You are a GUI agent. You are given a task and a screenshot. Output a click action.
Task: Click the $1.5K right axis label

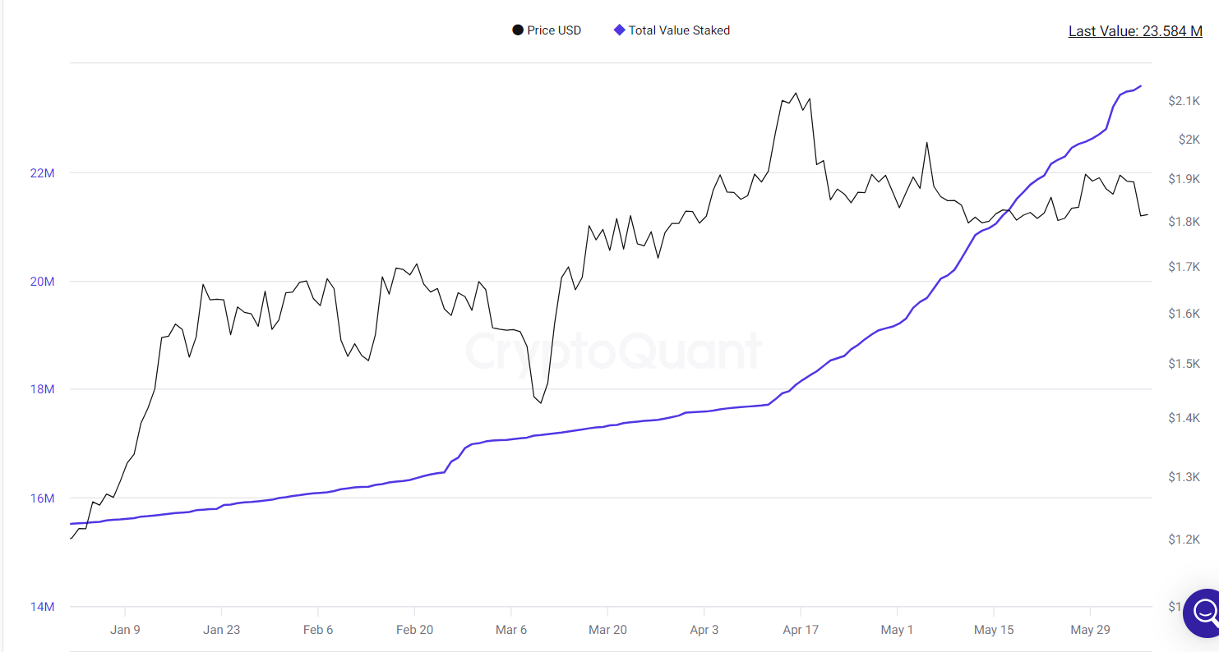(1184, 364)
